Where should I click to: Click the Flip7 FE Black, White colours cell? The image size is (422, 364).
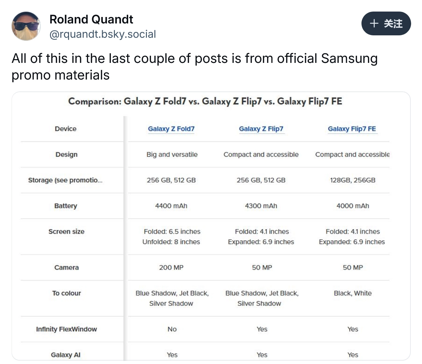[353, 293]
